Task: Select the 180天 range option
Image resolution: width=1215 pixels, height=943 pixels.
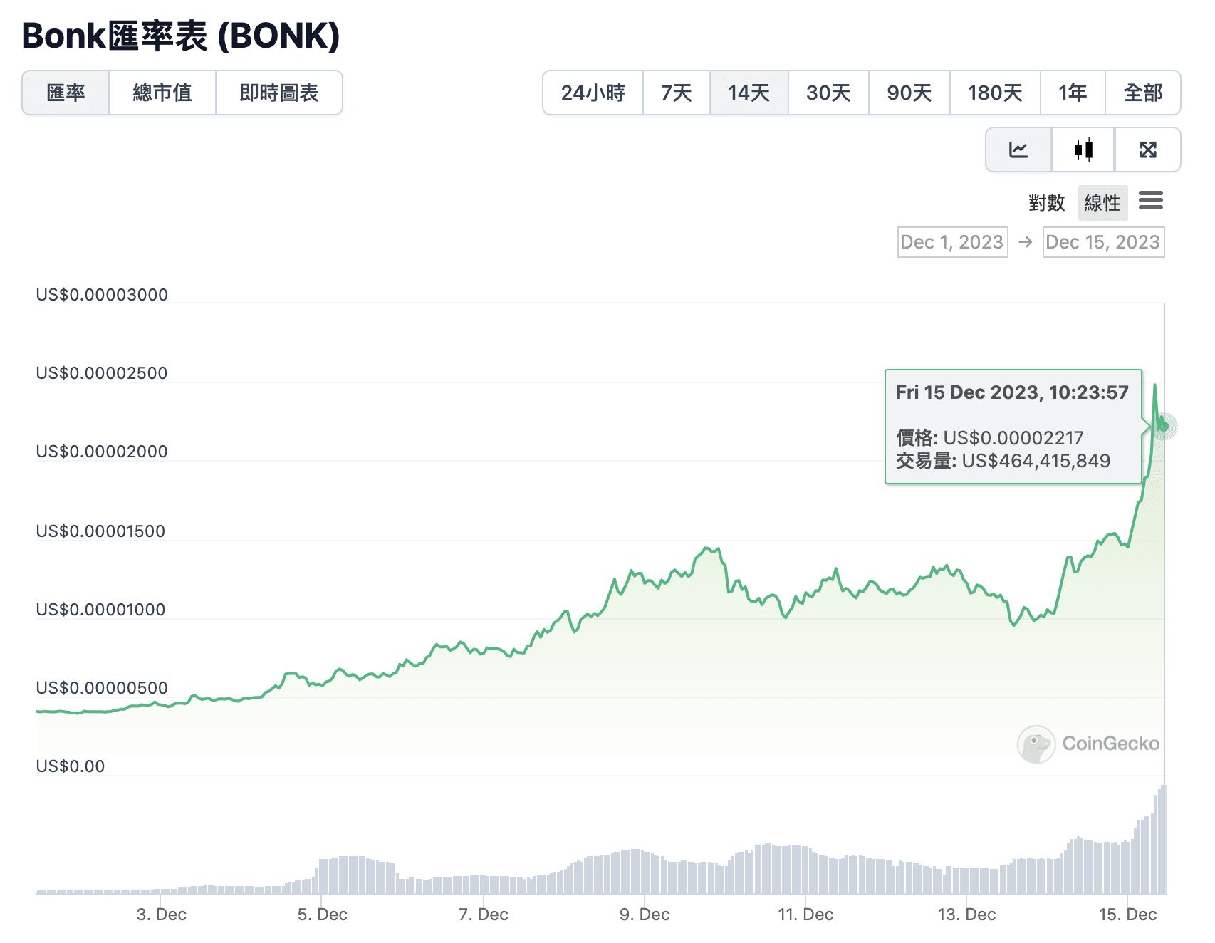Action: pyautogui.click(x=995, y=93)
